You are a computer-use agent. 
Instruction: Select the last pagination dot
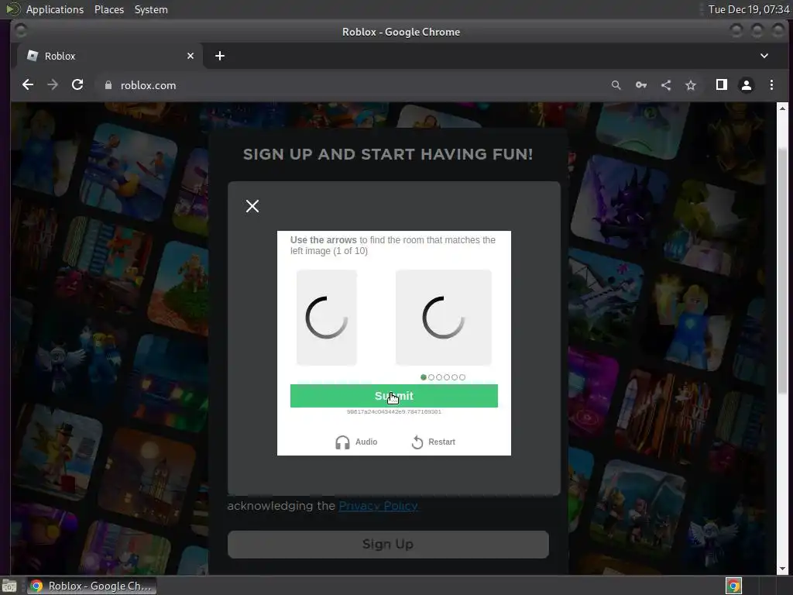pyautogui.click(x=462, y=377)
